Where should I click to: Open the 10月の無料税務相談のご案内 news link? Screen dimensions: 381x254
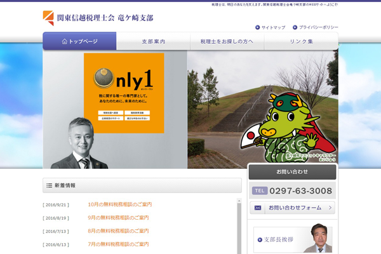point(119,204)
